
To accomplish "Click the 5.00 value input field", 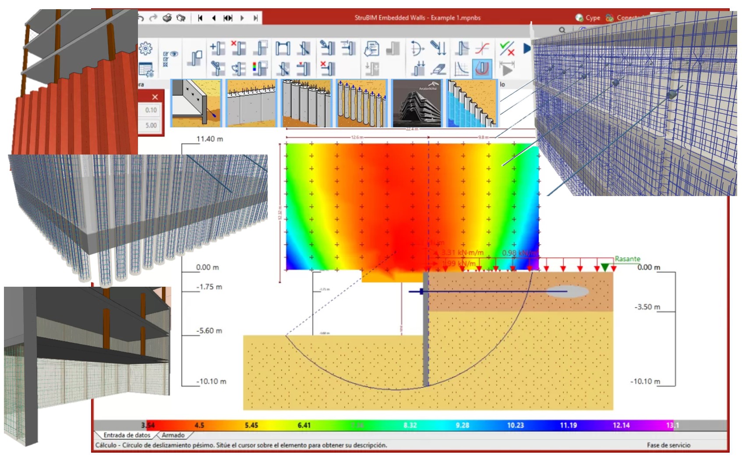I will pos(151,125).
